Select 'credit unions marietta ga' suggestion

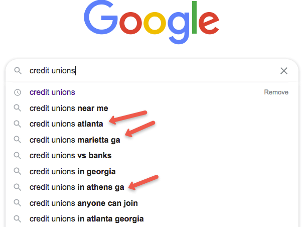75,140
